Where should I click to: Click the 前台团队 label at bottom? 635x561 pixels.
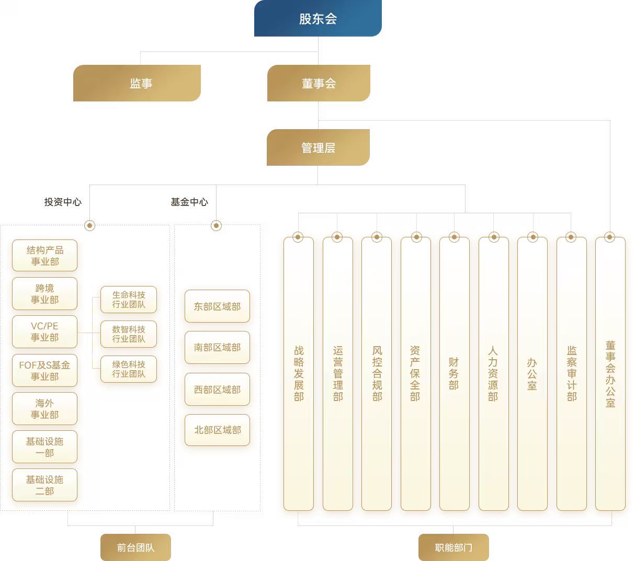[x=135, y=547]
